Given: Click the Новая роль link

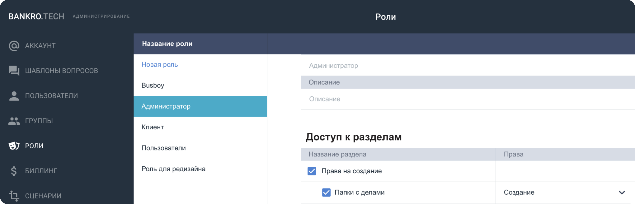Looking at the screenshot, I should [x=160, y=64].
